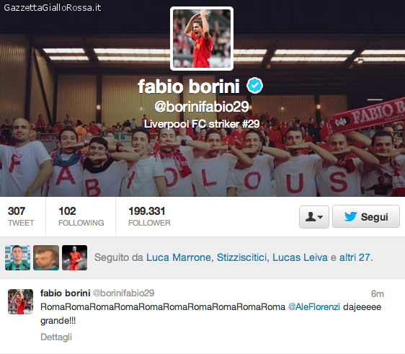Screen dimensions: 405x354
Task: Click the @borinifabio29 handle in the tweet
Action: (x=123, y=293)
